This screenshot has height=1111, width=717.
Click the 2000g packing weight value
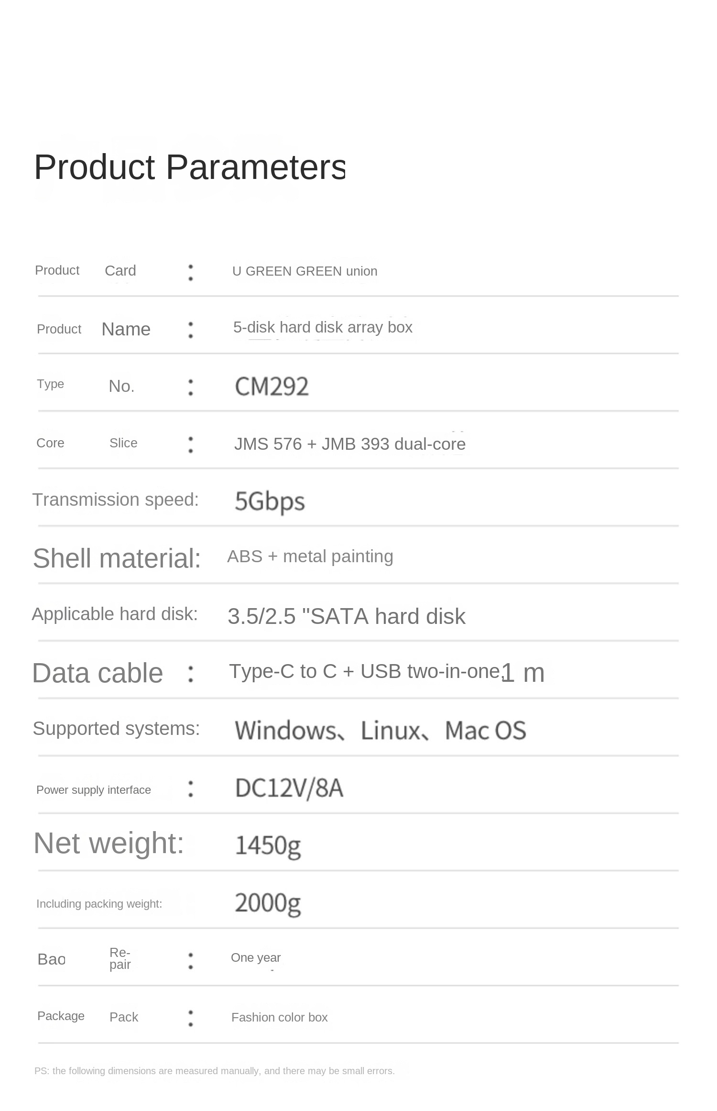[x=268, y=903]
